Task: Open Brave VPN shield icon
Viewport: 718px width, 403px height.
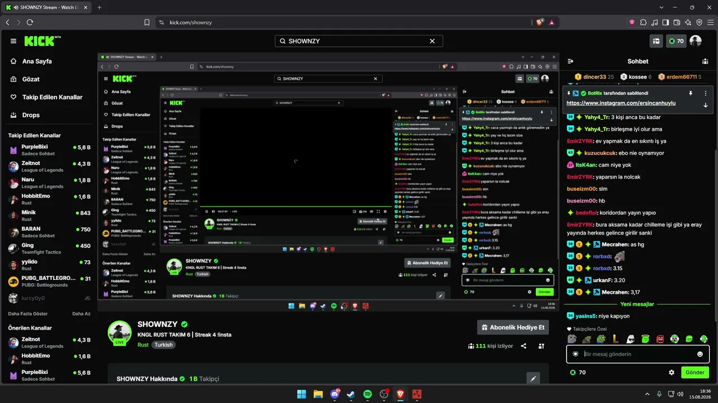Action: coord(699,22)
